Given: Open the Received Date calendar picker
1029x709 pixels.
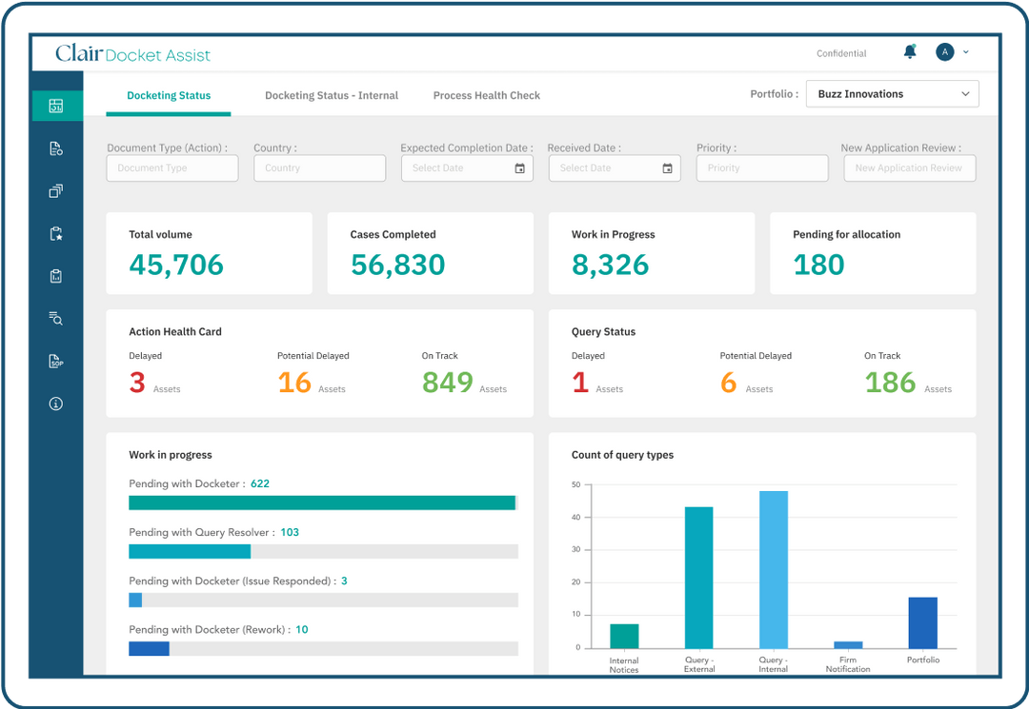Looking at the screenshot, I should click(667, 167).
